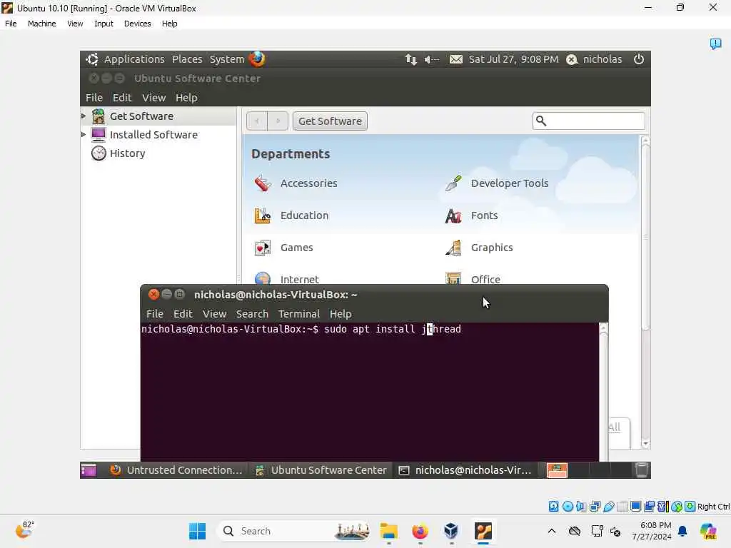The width and height of the screenshot is (731, 548).
Task: Click the Get Software breadcrumb button
Action: pos(330,121)
